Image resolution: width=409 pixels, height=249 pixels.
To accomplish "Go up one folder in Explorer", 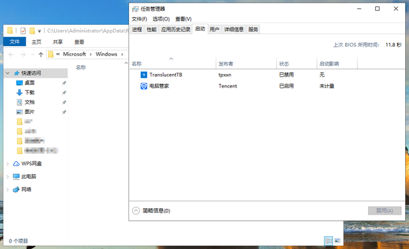I will coord(41,54).
